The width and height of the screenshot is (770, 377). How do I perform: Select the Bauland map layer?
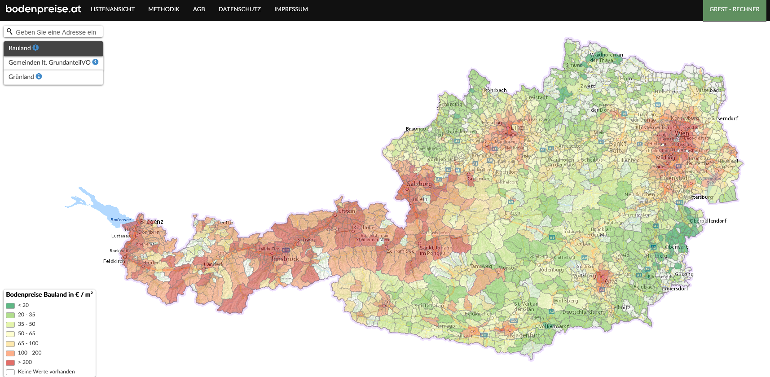20,48
